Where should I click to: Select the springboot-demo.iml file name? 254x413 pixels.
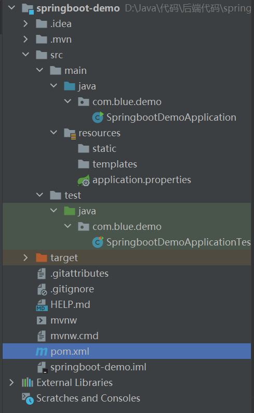point(98,367)
